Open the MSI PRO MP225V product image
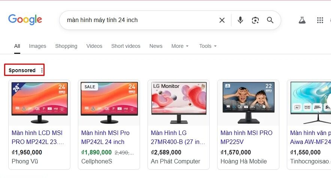 (249, 103)
